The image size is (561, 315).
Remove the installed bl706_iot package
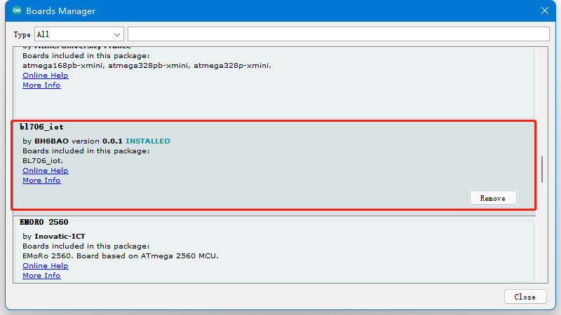click(x=493, y=198)
